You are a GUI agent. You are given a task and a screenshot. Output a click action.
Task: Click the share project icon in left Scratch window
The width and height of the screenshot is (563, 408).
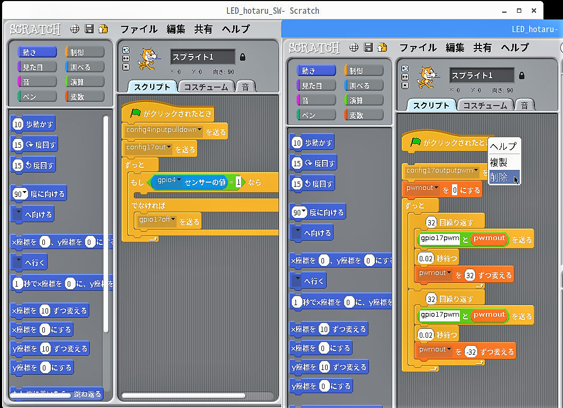point(103,29)
